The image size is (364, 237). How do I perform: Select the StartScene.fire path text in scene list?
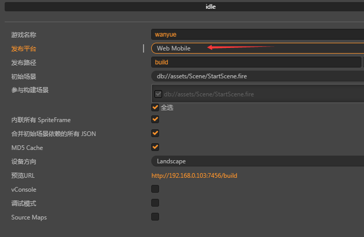point(209,94)
